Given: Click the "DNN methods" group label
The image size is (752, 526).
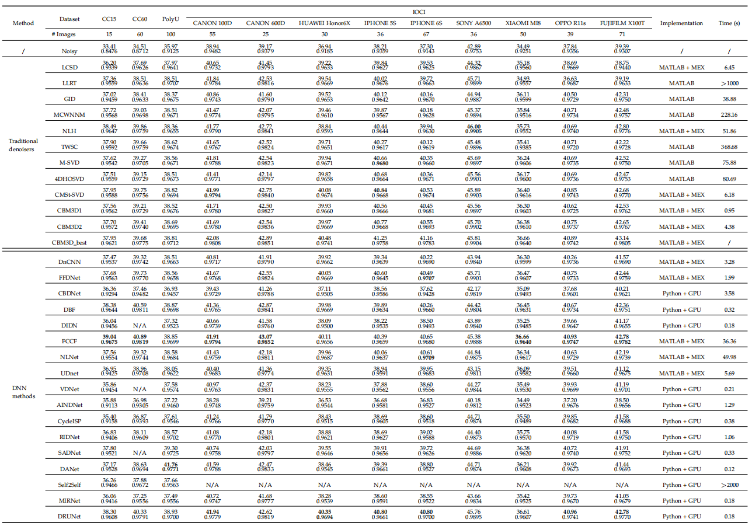Looking at the screenshot, I should 23,392.
